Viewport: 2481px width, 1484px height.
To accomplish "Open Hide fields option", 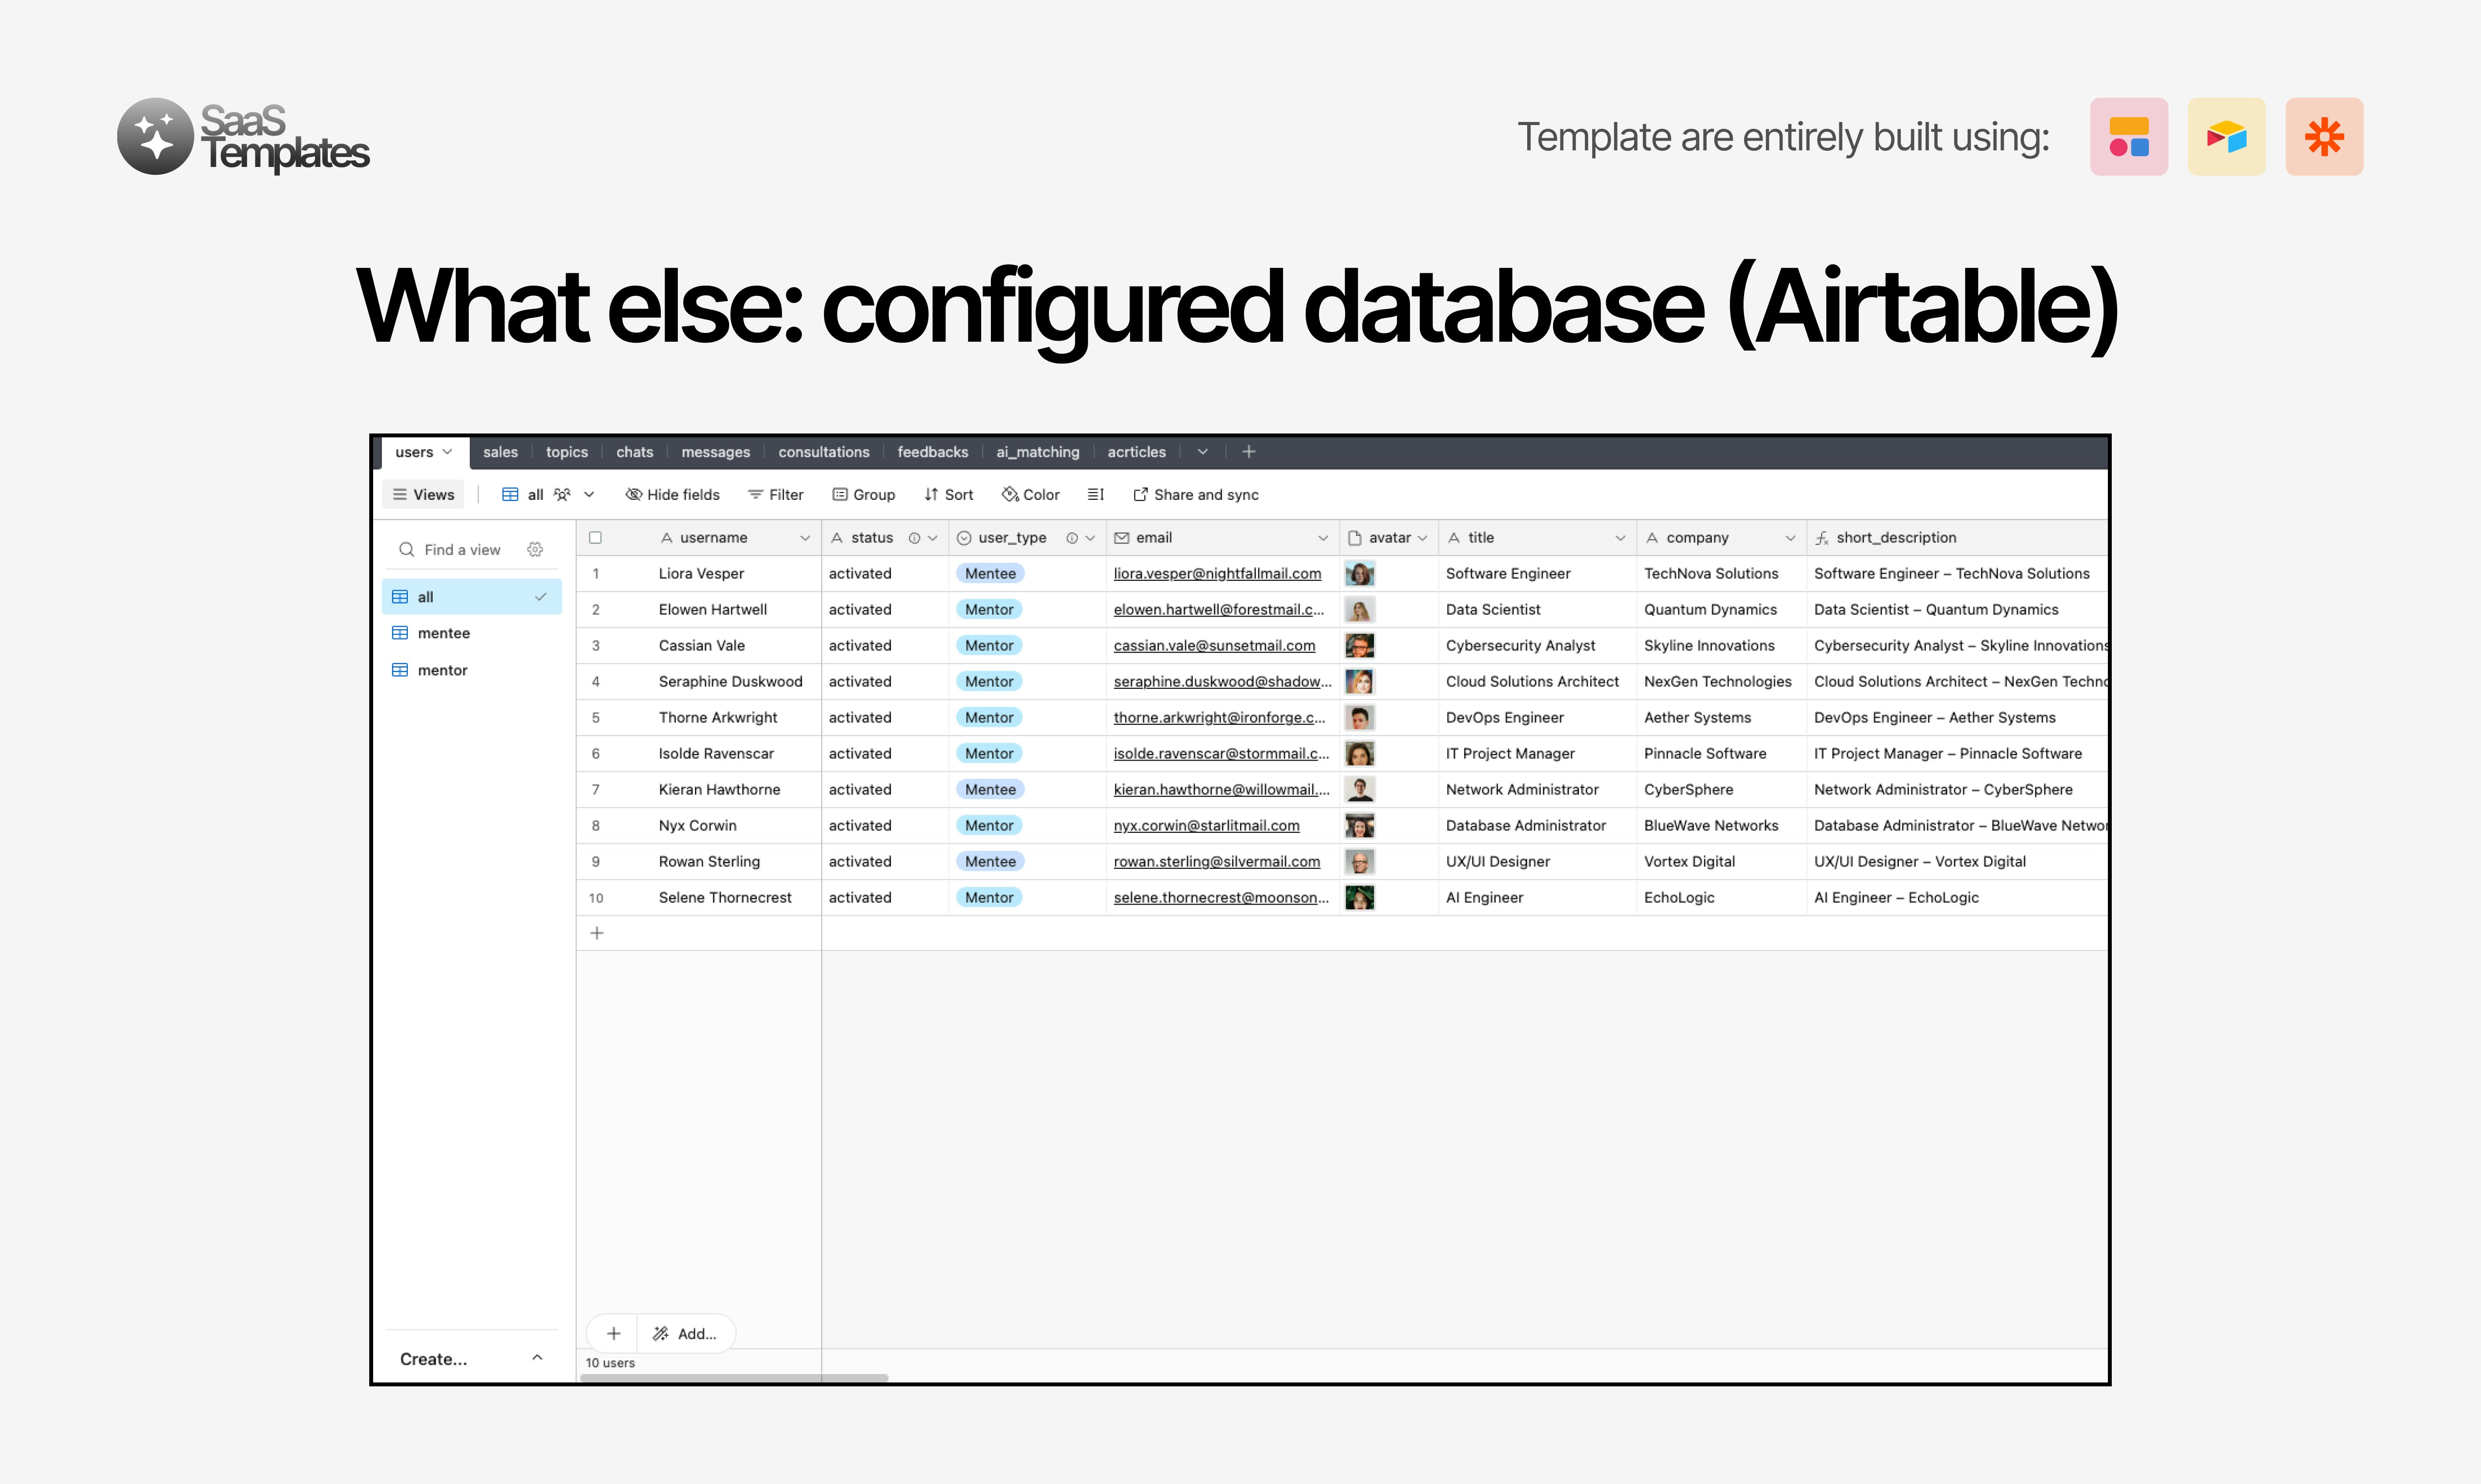I will 673,494.
